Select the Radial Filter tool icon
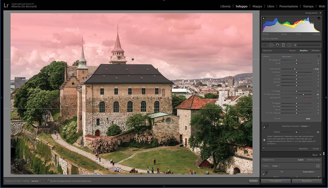Screen dimensions: 328x188 (x=289, y=45)
